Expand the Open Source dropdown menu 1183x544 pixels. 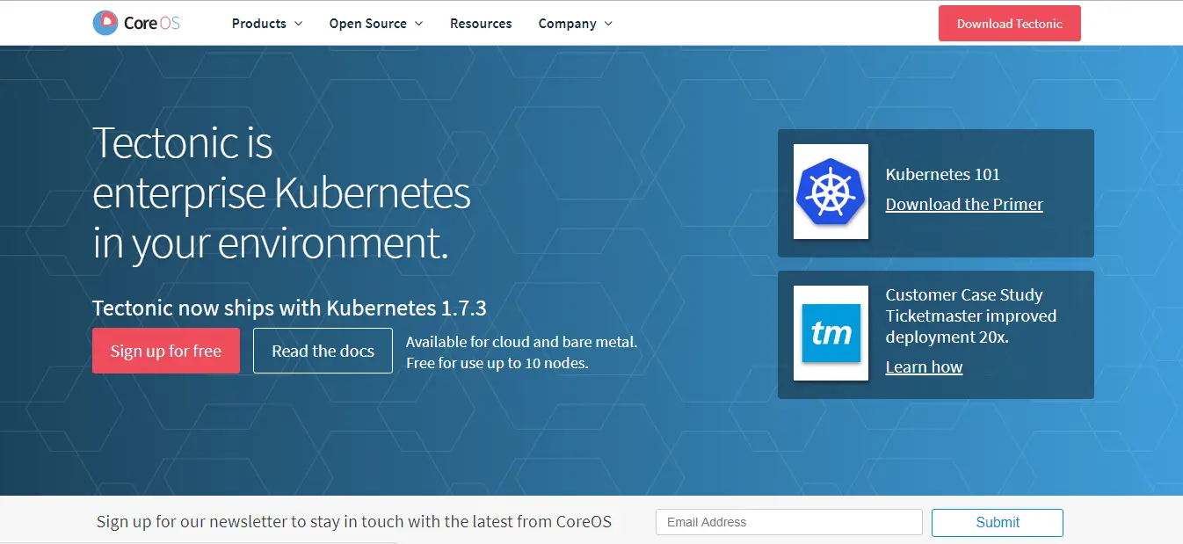(x=376, y=24)
